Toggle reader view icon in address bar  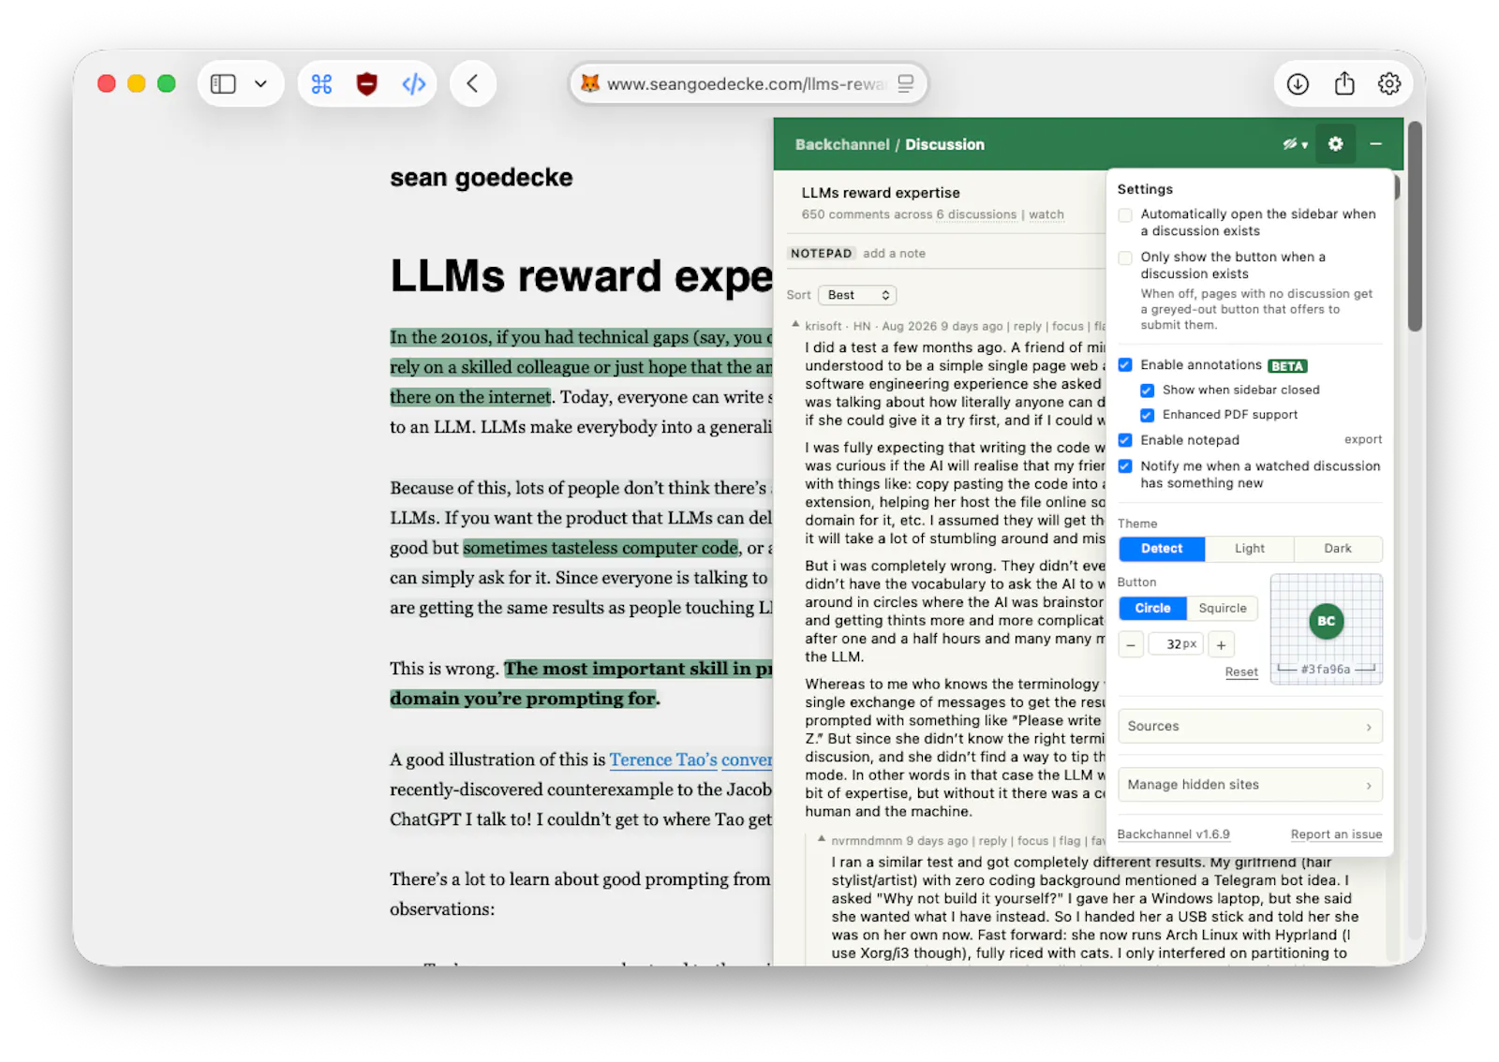click(905, 83)
